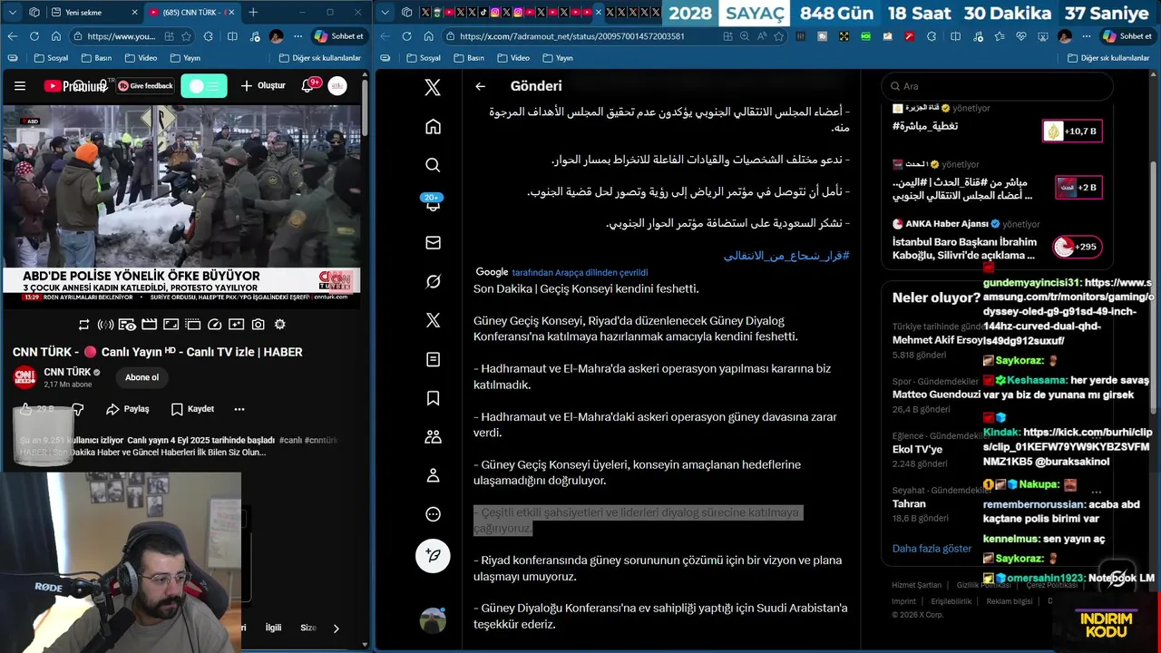The image size is (1161, 653).
Task: Open extensions puzzle icon in left browser
Action: pyautogui.click(x=209, y=36)
